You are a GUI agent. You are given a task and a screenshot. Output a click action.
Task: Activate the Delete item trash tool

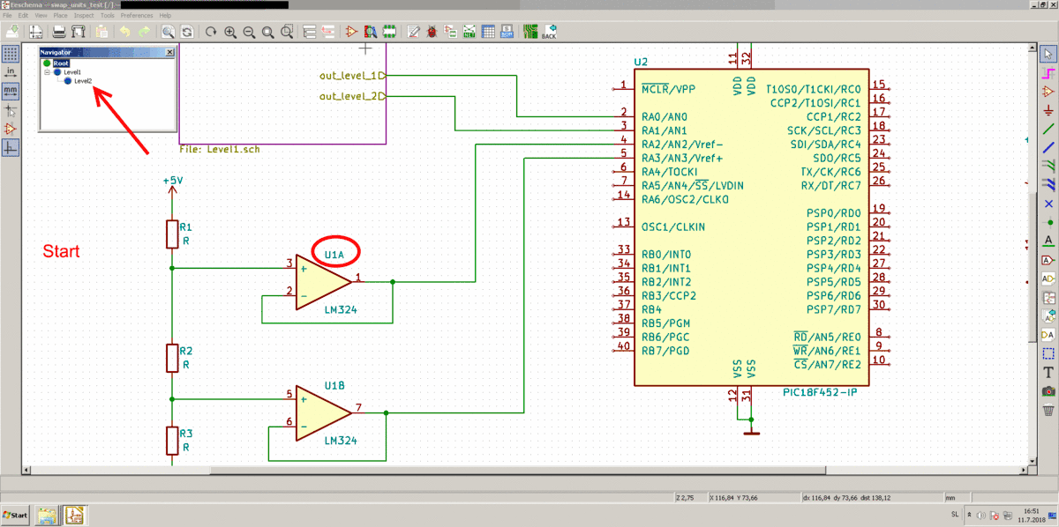1048,409
